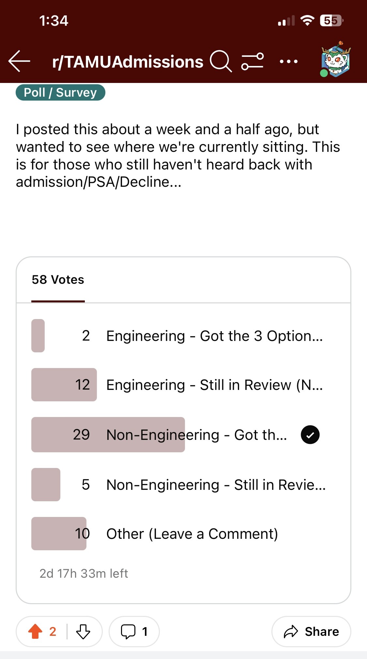Choose 'Engineering - Still in Review' option
The height and width of the screenshot is (659, 367).
(x=214, y=385)
